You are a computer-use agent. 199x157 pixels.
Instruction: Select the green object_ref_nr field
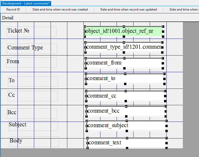[124, 31]
